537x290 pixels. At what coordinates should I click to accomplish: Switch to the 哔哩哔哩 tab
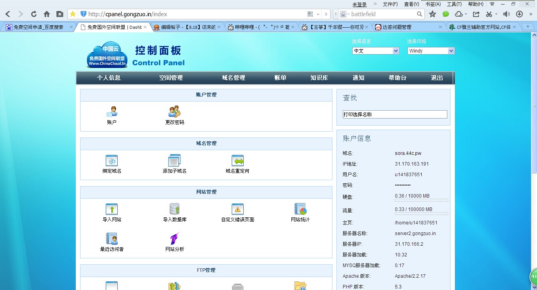(262, 27)
